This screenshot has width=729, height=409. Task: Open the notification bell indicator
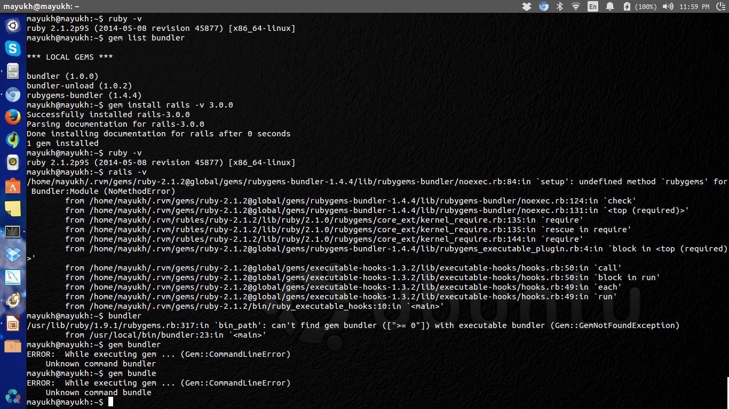(610, 6)
